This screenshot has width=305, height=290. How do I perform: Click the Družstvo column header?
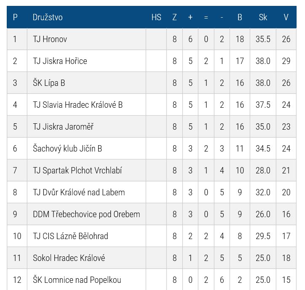[48, 17]
